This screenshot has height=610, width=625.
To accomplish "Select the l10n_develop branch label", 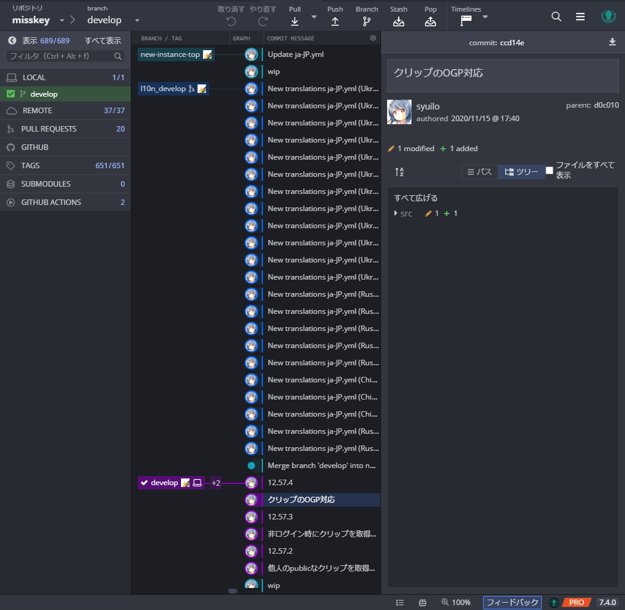I will [173, 89].
